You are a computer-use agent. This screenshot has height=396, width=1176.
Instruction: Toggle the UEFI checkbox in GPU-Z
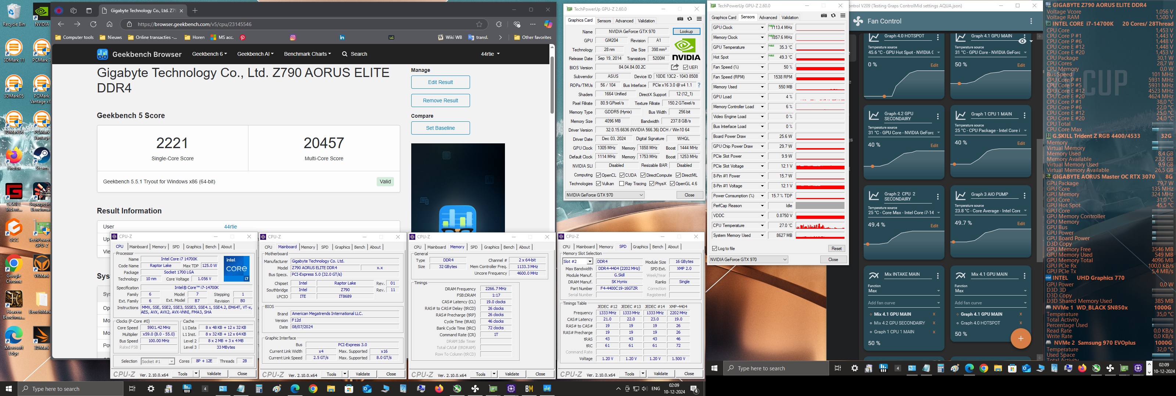coord(686,67)
